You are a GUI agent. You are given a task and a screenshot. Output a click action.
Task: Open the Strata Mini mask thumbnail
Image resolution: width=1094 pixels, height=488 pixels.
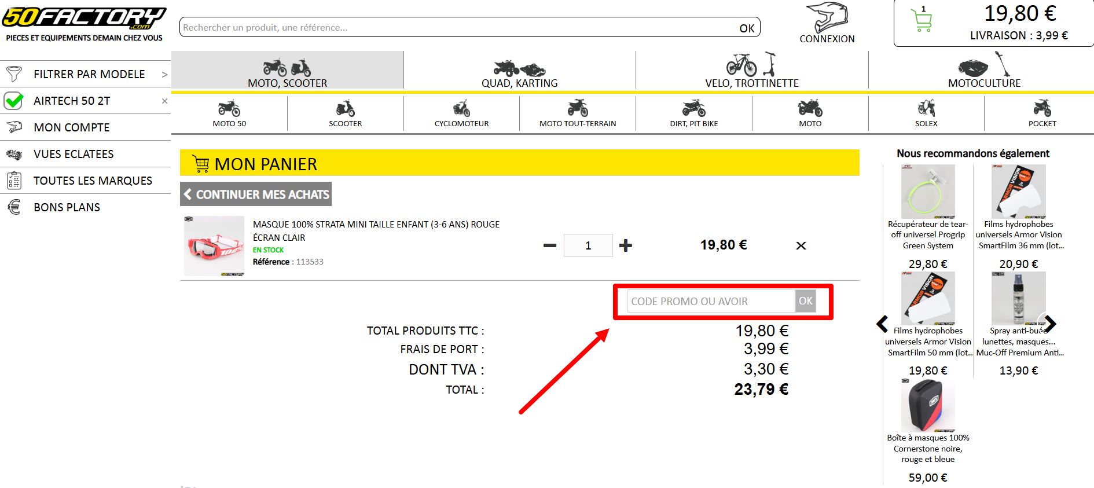[x=214, y=246]
